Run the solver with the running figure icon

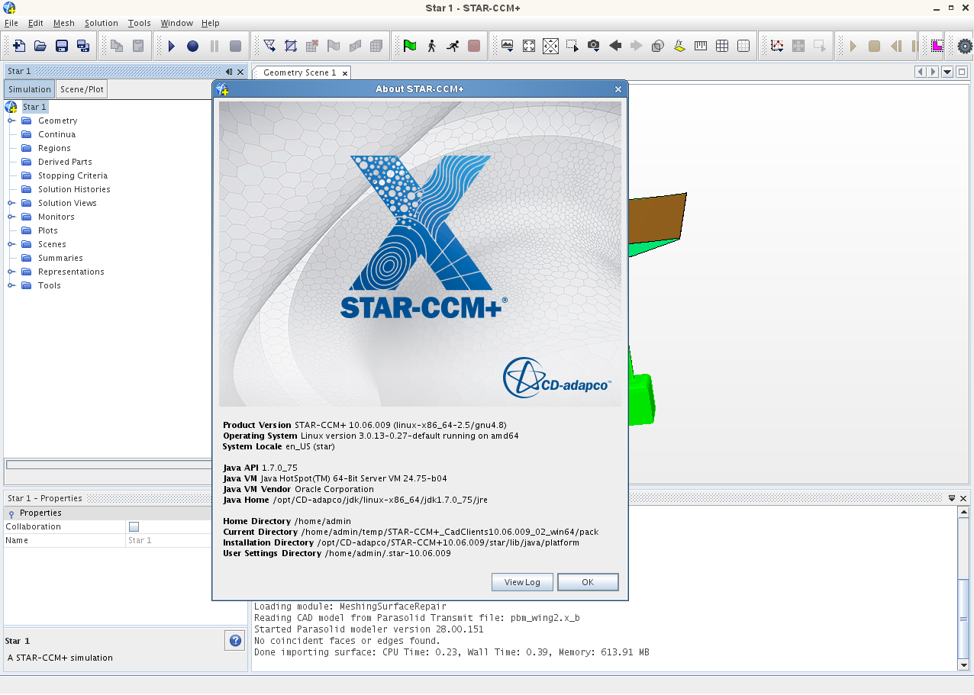coord(453,46)
